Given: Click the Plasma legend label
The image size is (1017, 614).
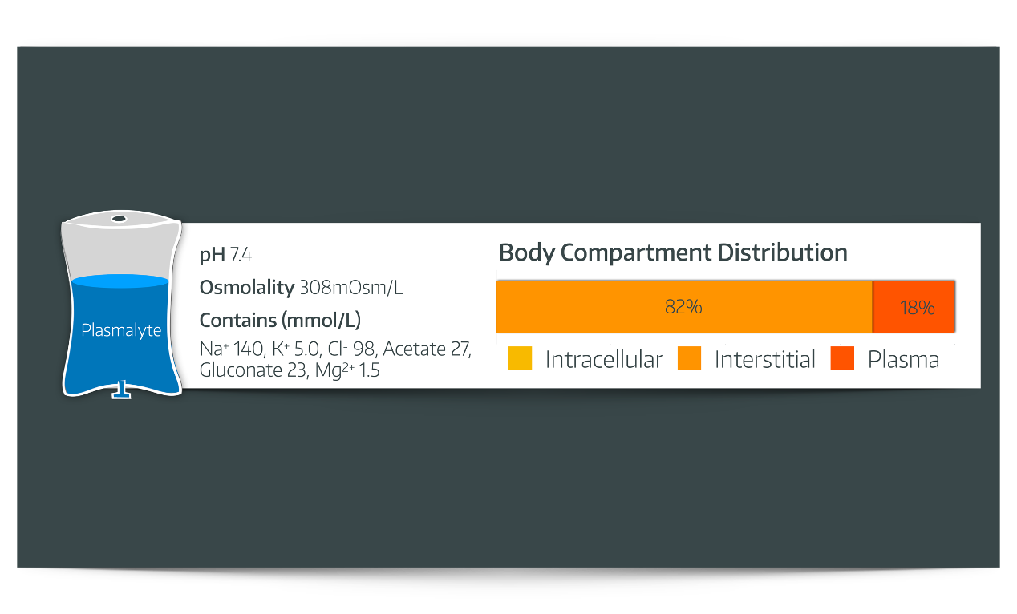Looking at the screenshot, I should coord(903,359).
